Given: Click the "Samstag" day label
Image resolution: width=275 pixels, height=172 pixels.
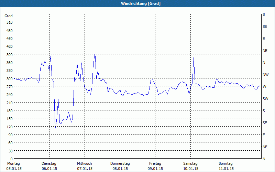Looking at the screenshot, I should click(190, 164).
